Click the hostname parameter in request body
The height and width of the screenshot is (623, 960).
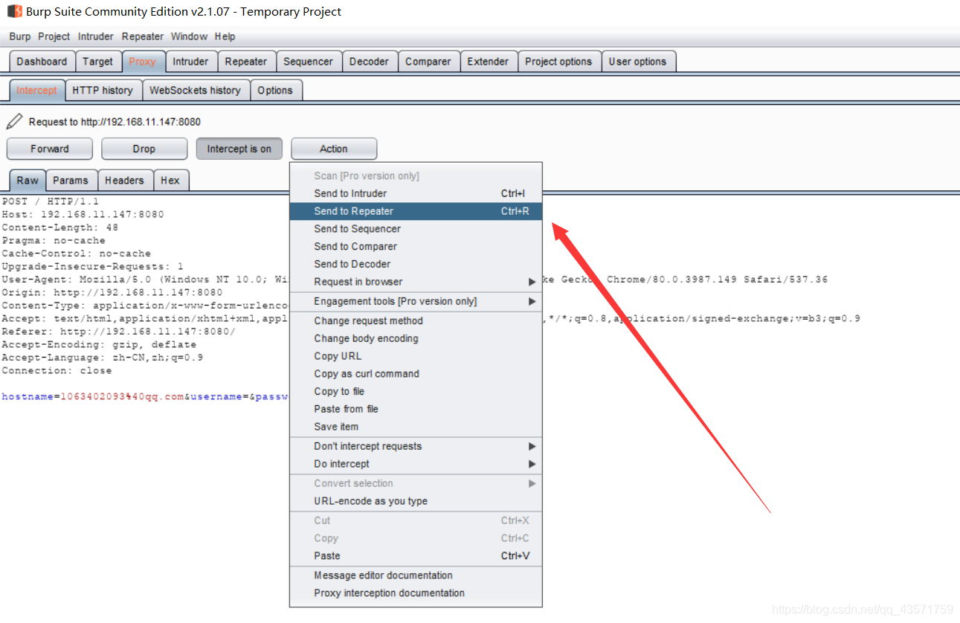click(x=27, y=397)
